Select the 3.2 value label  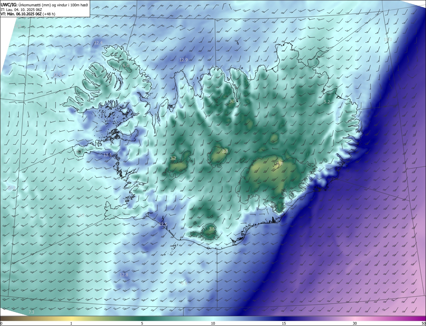pyautogui.click(x=173, y=158)
